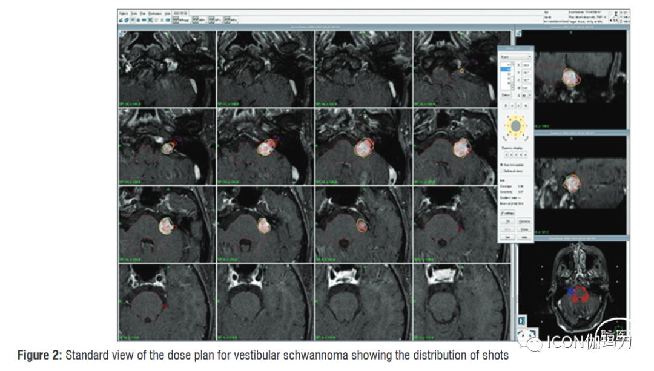Click the Optimize button in Shots dialog
This screenshot has height=371, width=654.
(x=524, y=222)
